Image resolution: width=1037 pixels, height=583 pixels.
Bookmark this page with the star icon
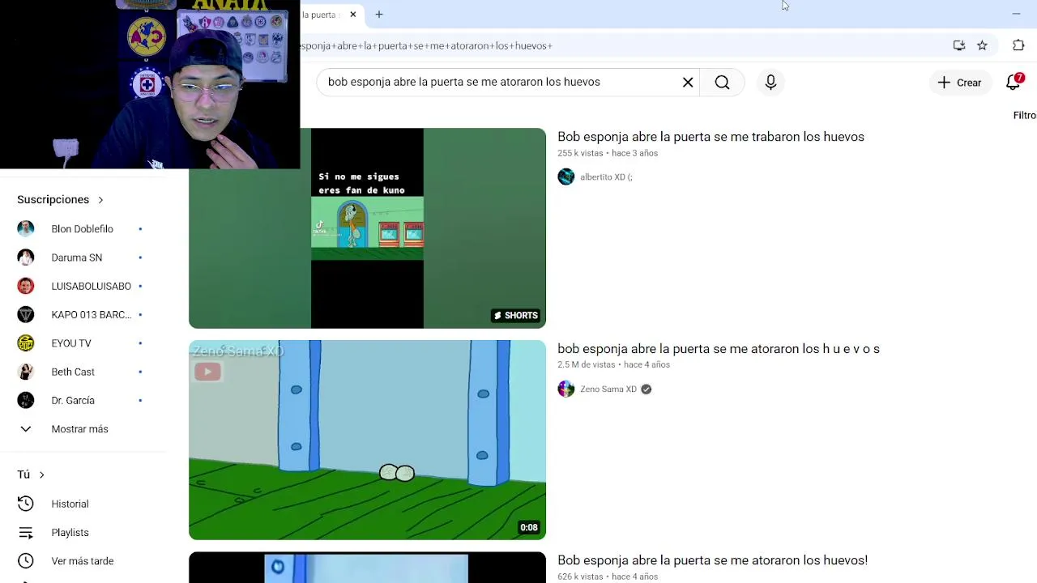point(982,45)
